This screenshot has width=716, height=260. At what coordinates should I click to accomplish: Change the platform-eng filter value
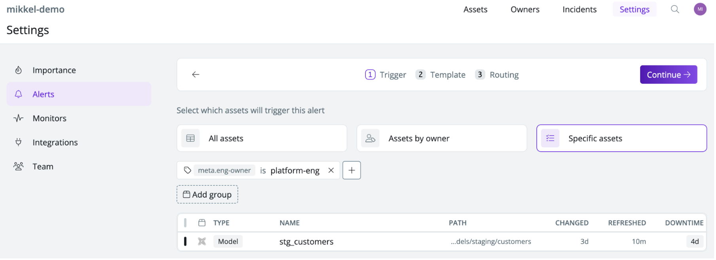(x=295, y=170)
